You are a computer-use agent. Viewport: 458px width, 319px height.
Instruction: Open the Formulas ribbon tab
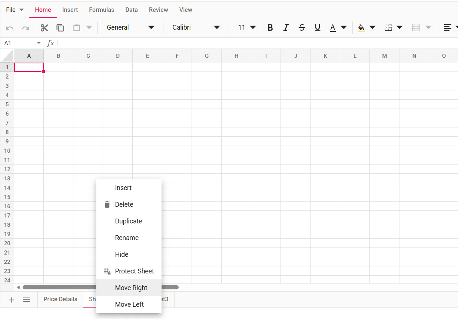(x=102, y=10)
